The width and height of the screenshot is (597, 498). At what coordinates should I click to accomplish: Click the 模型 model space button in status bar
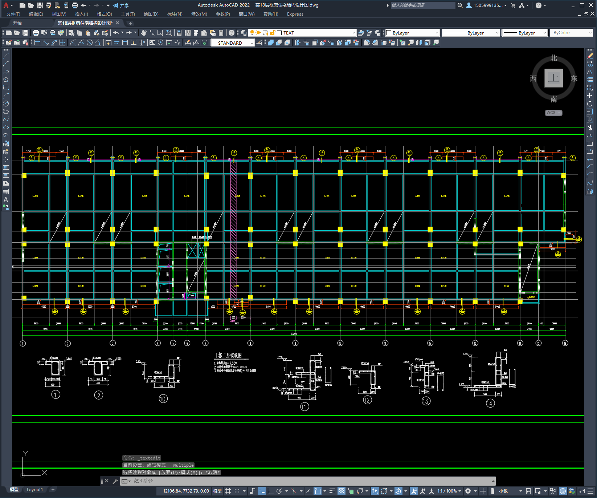(217, 491)
